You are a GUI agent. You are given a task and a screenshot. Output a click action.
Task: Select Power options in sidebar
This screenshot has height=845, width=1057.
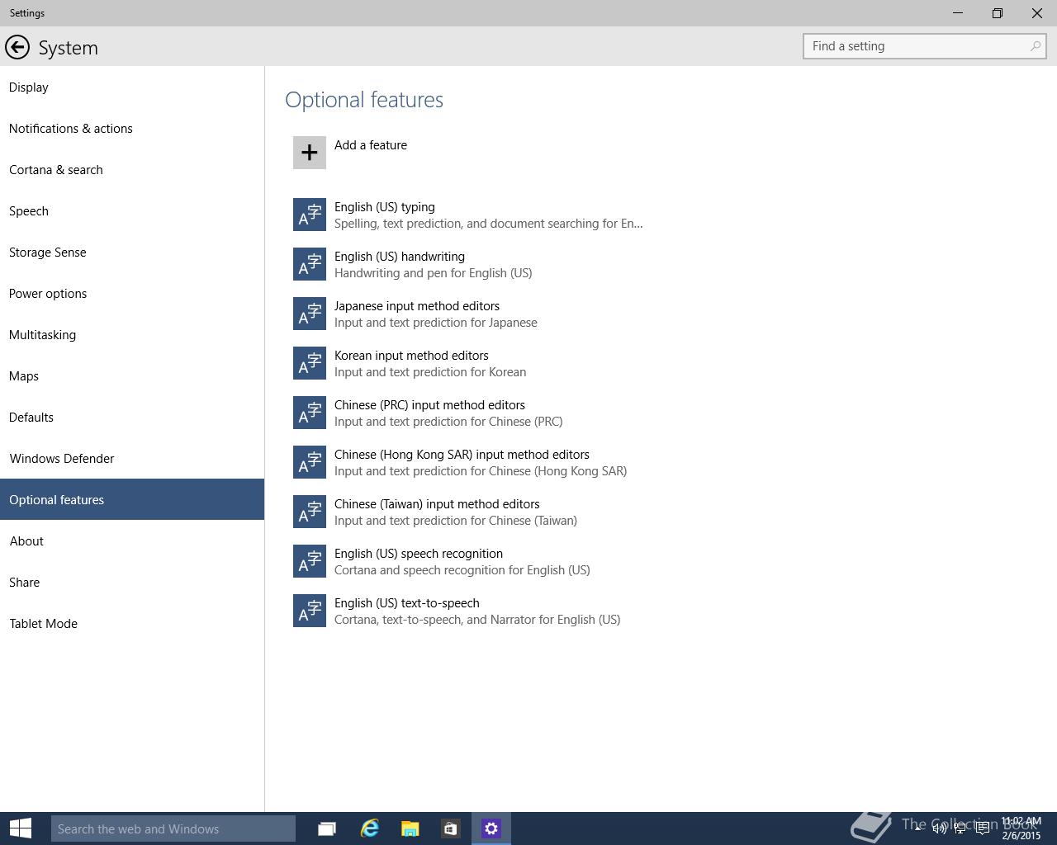(x=132, y=293)
